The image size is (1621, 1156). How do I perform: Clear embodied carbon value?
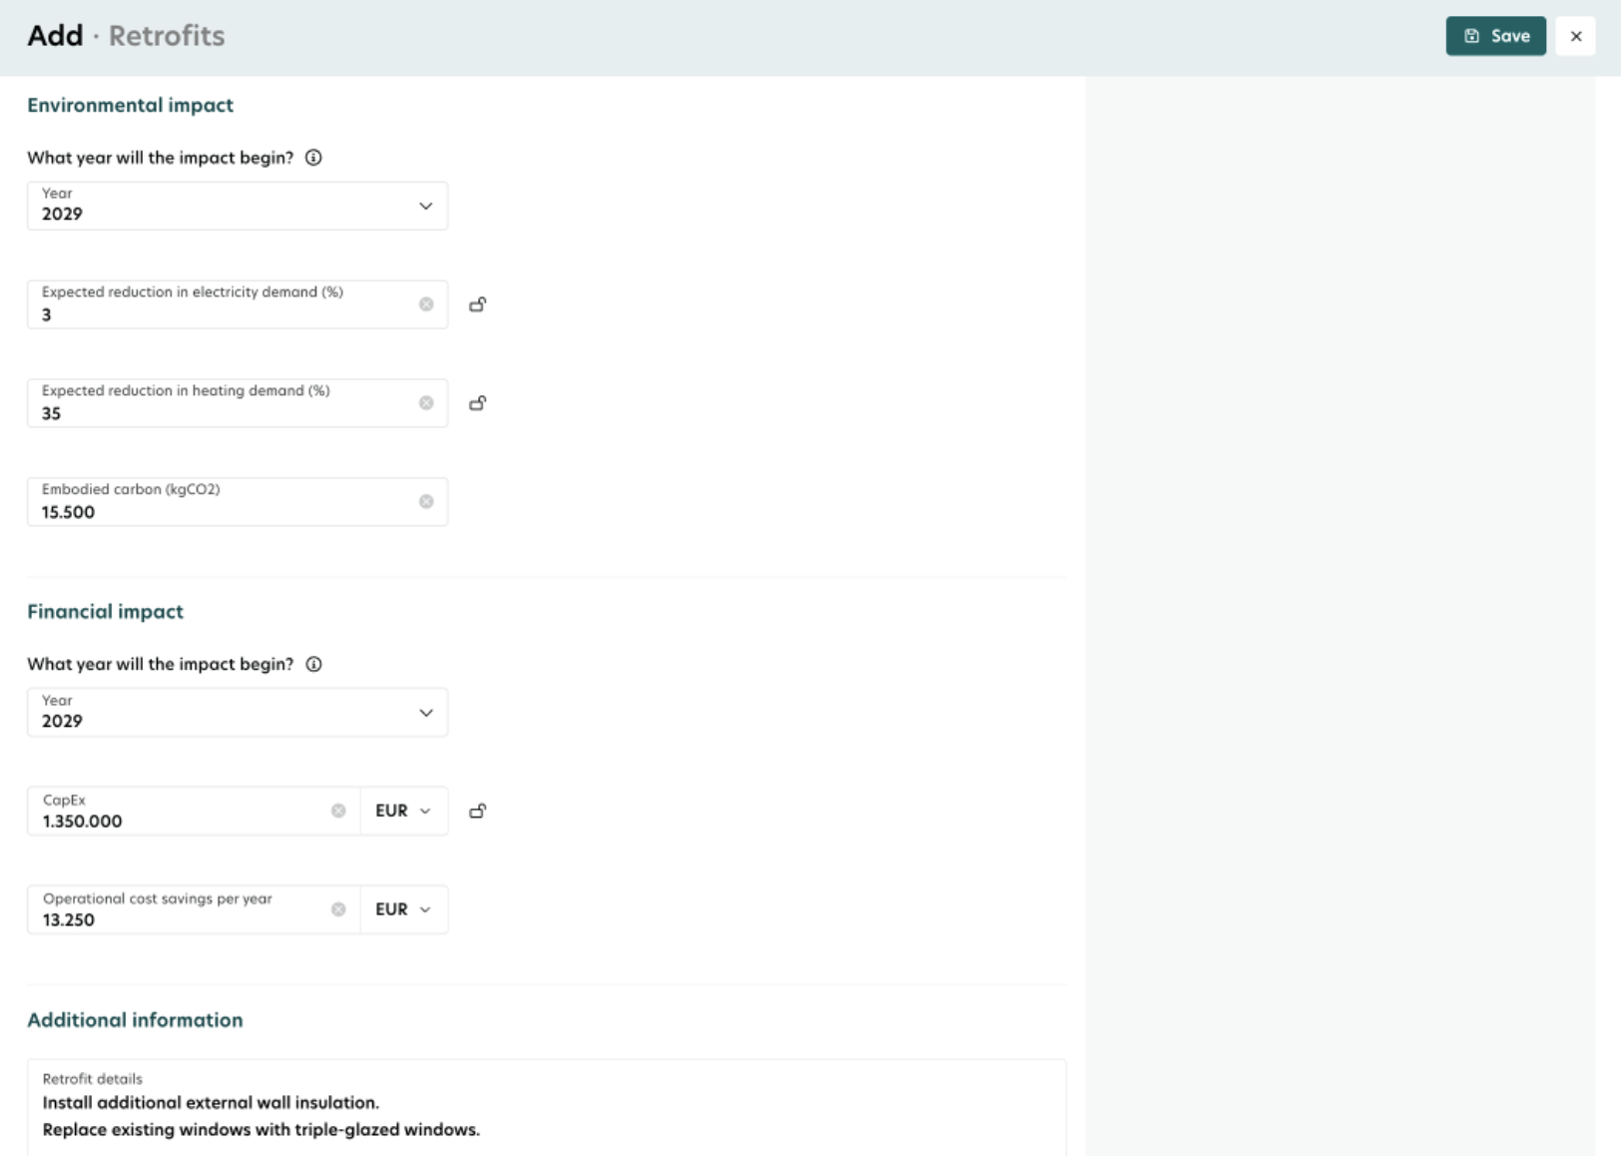point(426,501)
